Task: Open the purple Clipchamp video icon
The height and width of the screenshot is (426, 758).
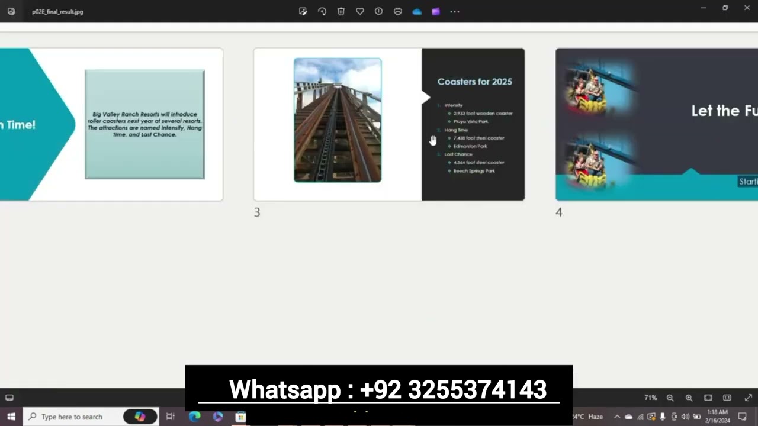Action: click(x=436, y=11)
